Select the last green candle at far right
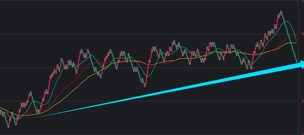Viewport: 304px width, 135px height. tap(296, 61)
